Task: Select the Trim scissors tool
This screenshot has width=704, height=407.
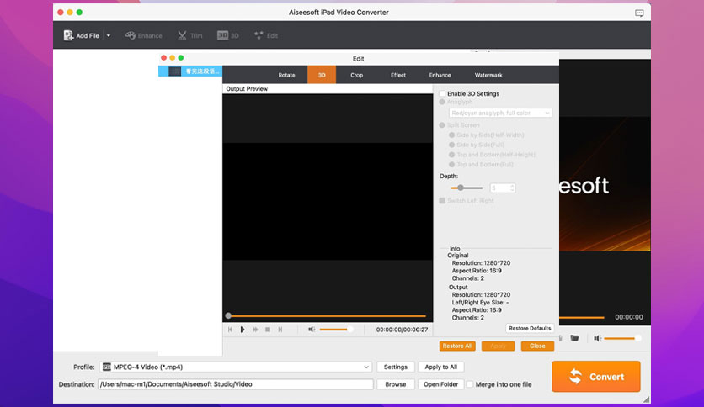Action: coord(190,35)
